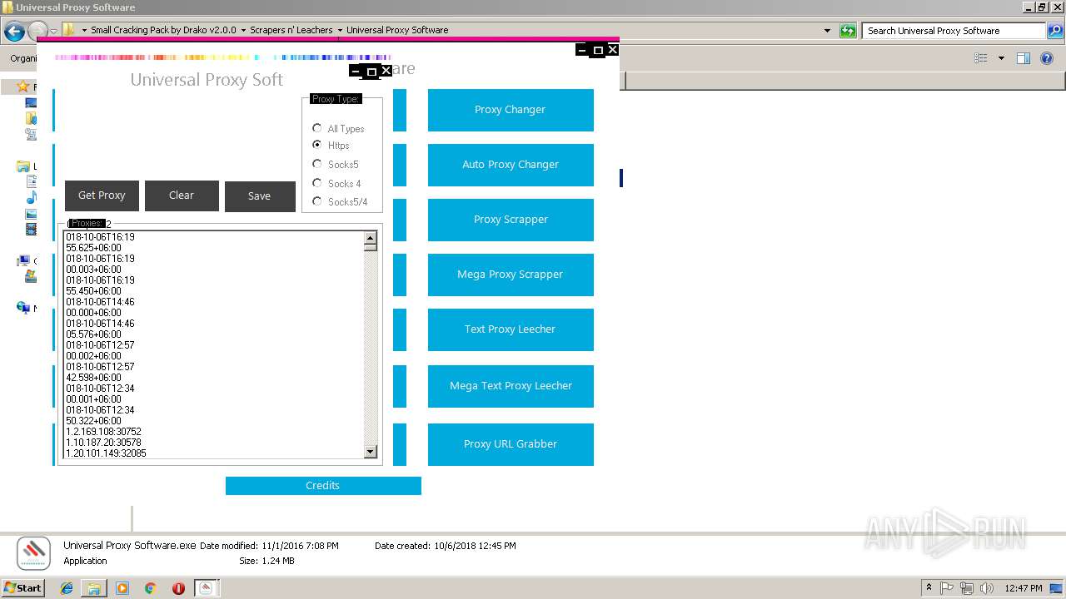This screenshot has width=1066, height=599.
Task: Open the view options dropdown arrow in Explorer
Action: (1001, 58)
